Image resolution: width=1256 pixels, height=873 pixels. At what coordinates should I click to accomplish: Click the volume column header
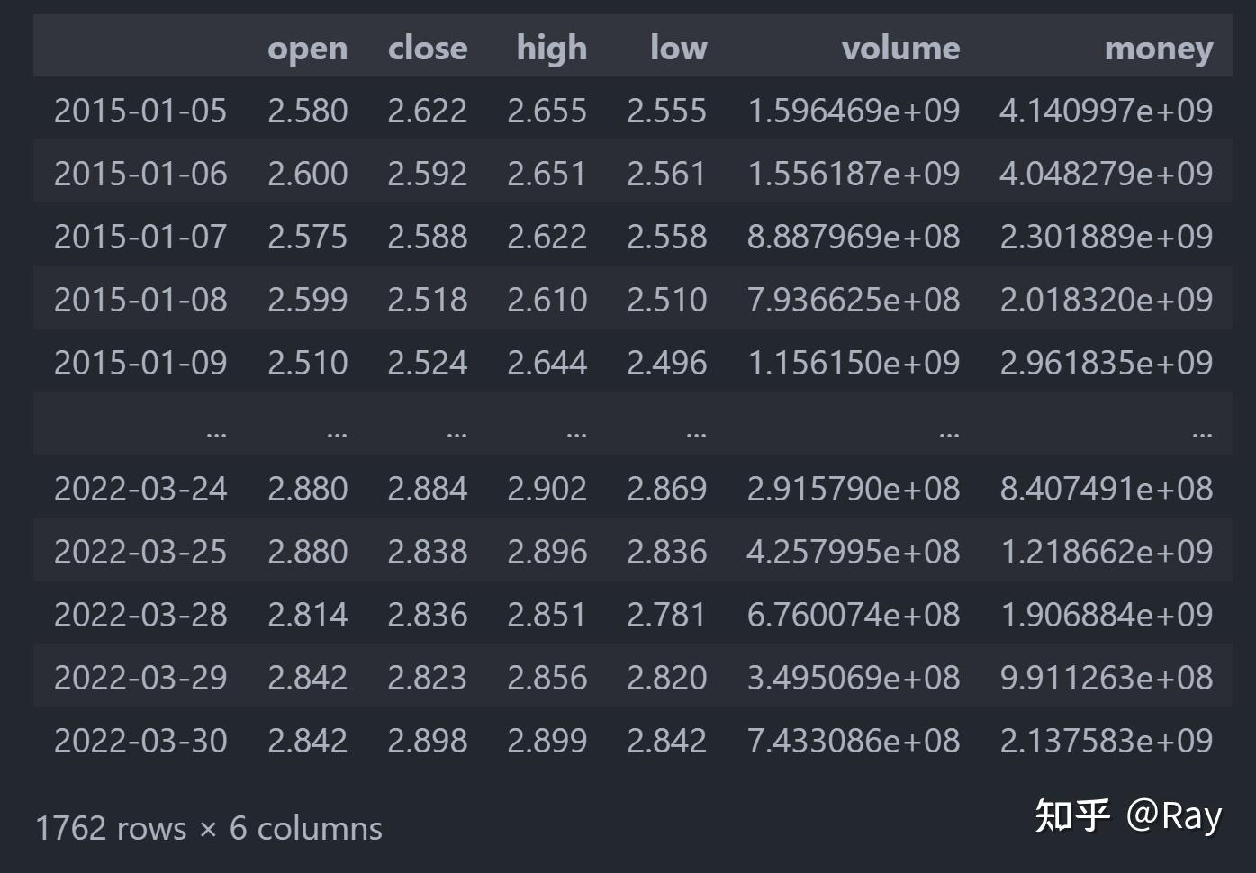(900, 49)
